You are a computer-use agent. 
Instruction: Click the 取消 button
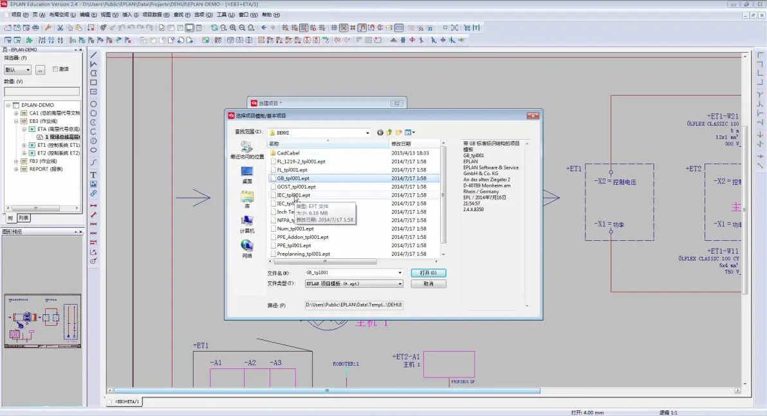(428, 284)
